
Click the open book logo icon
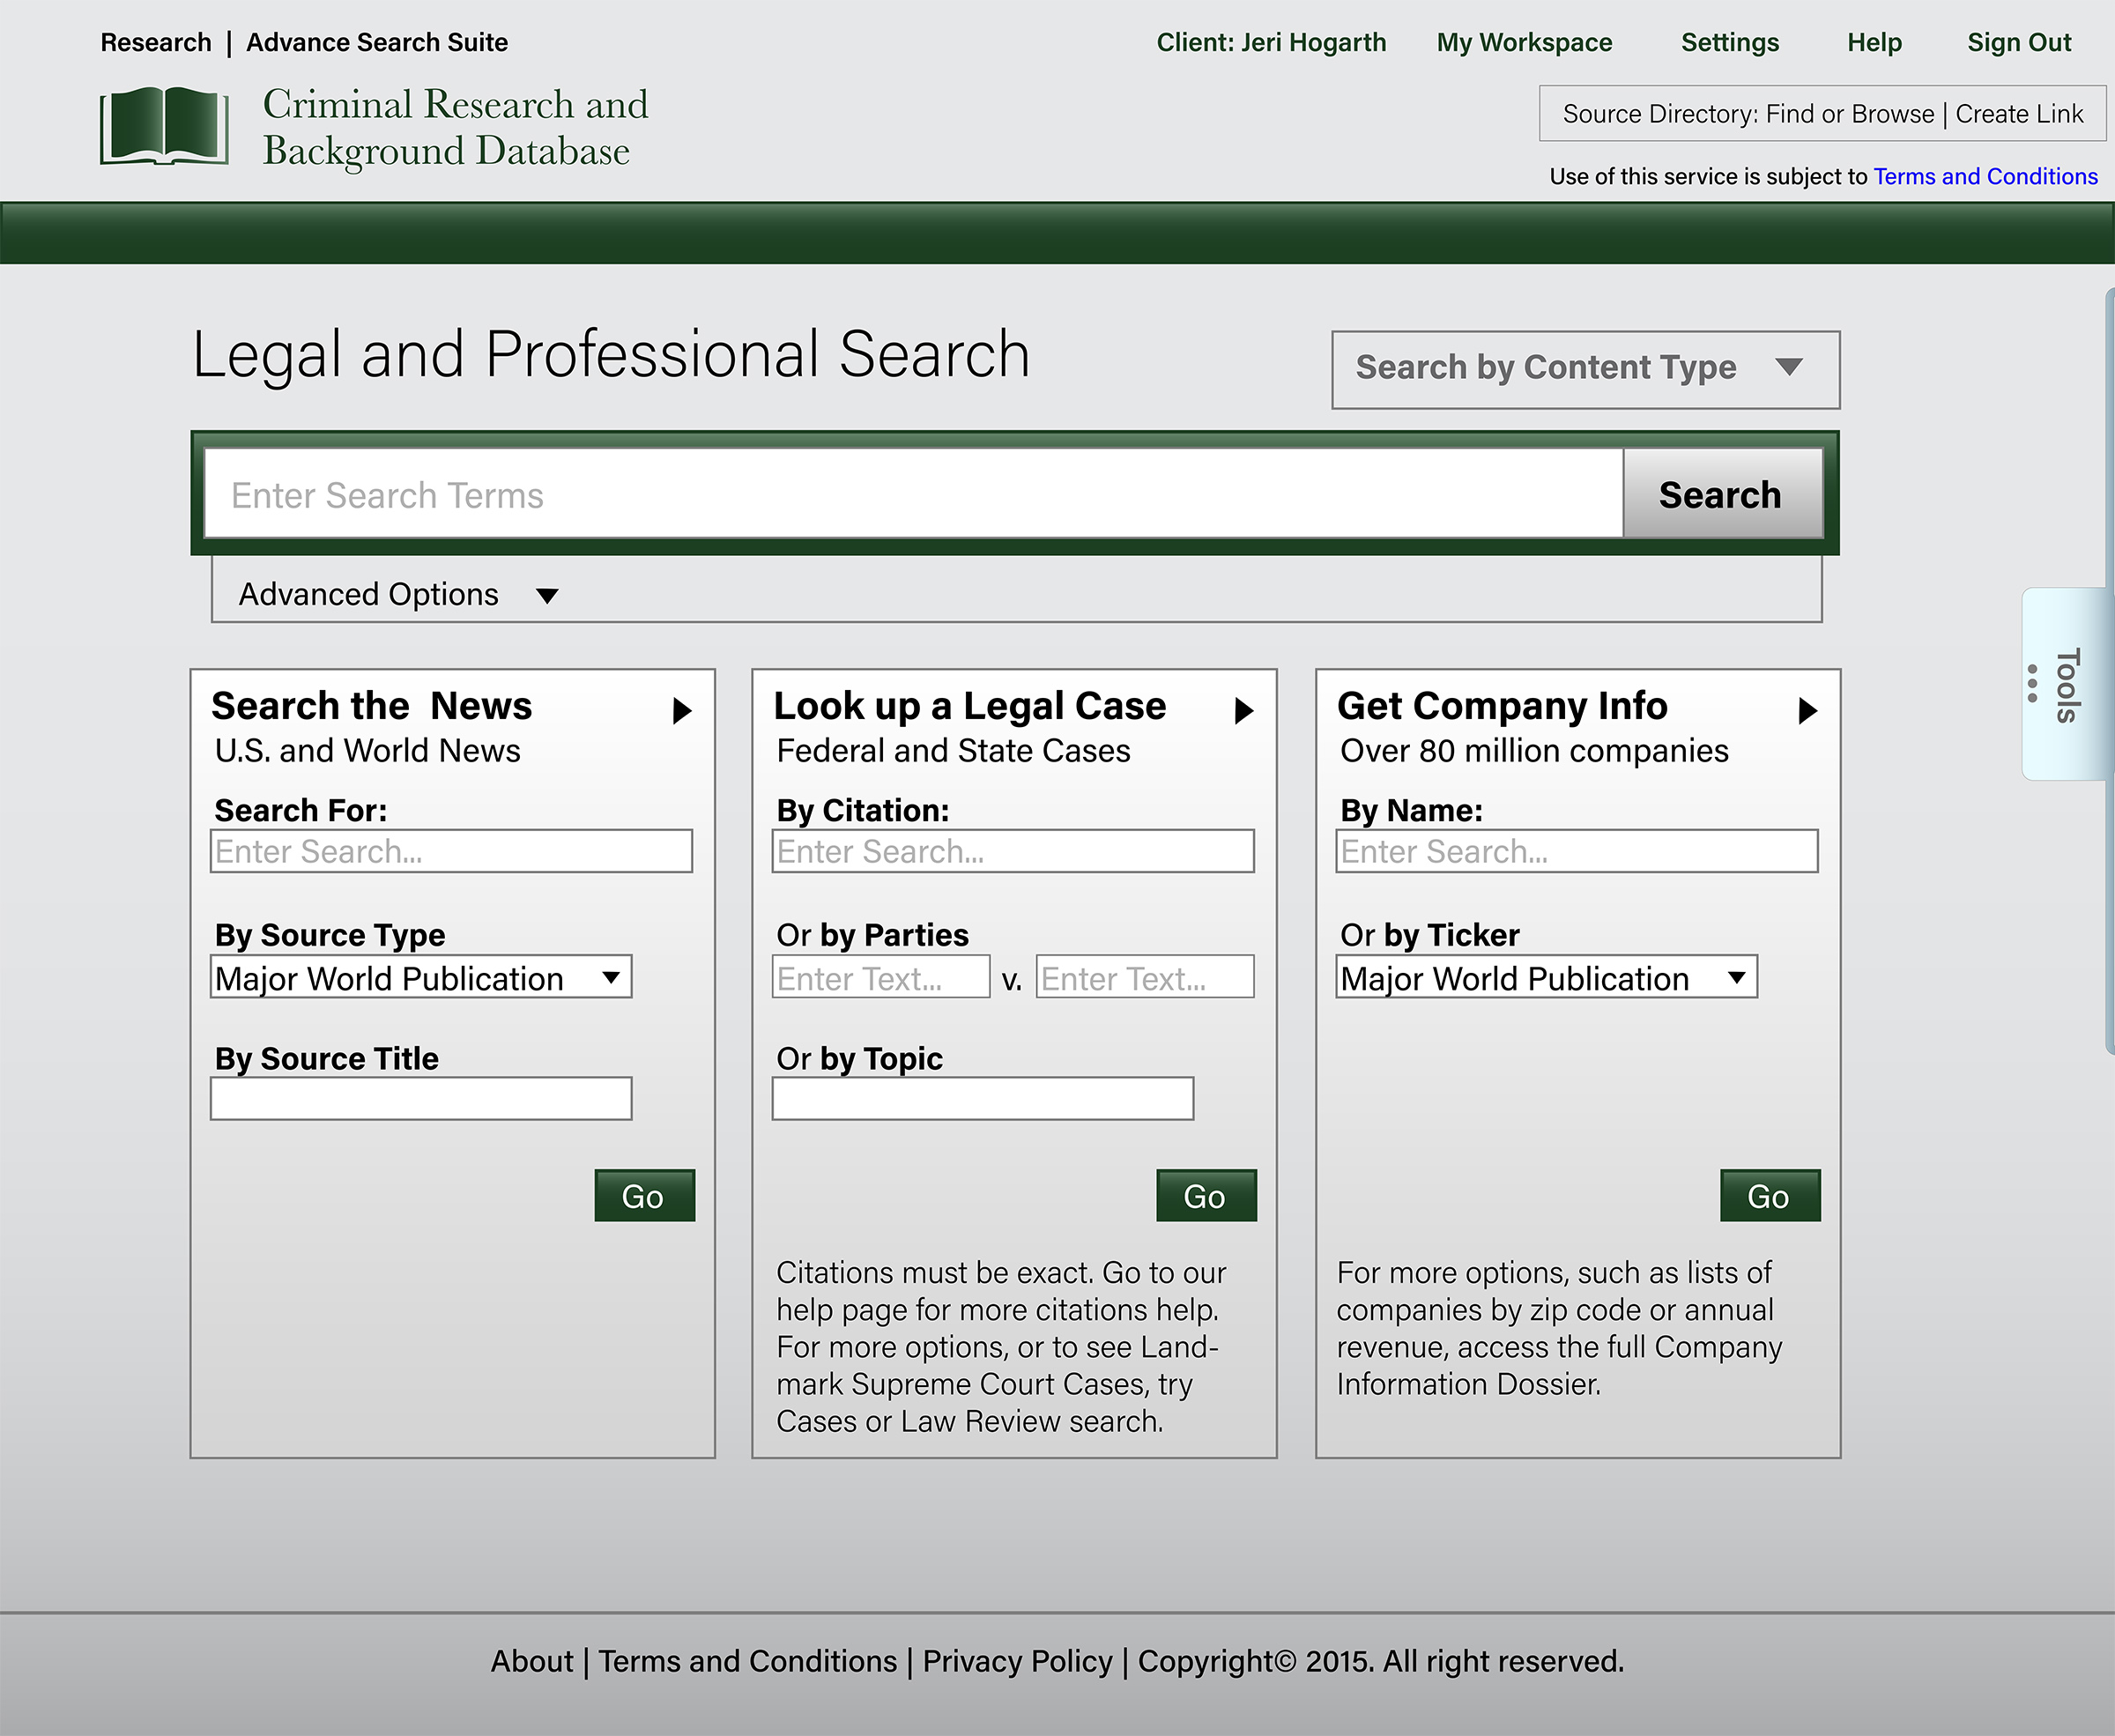tap(165, 126)
